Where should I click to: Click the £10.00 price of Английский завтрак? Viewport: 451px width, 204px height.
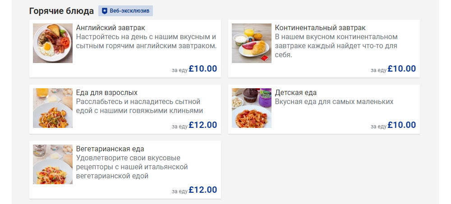coord(202,69)
